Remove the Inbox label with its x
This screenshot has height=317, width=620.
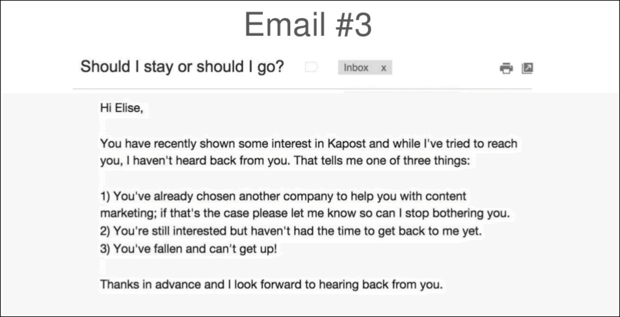click(384, 68)
